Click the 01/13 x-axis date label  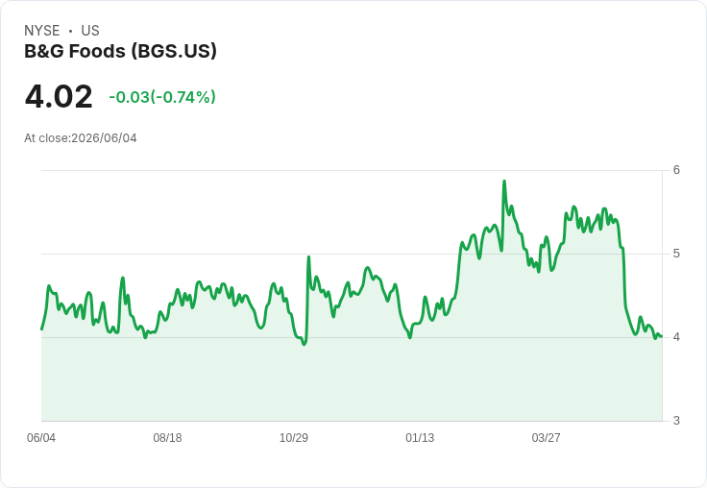pyautogui.click(x=420, y=437)
